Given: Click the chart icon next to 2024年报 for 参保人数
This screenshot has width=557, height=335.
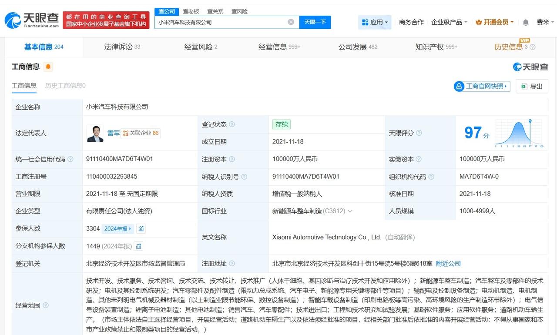Looking at the screenshot, I should (141, 228).
